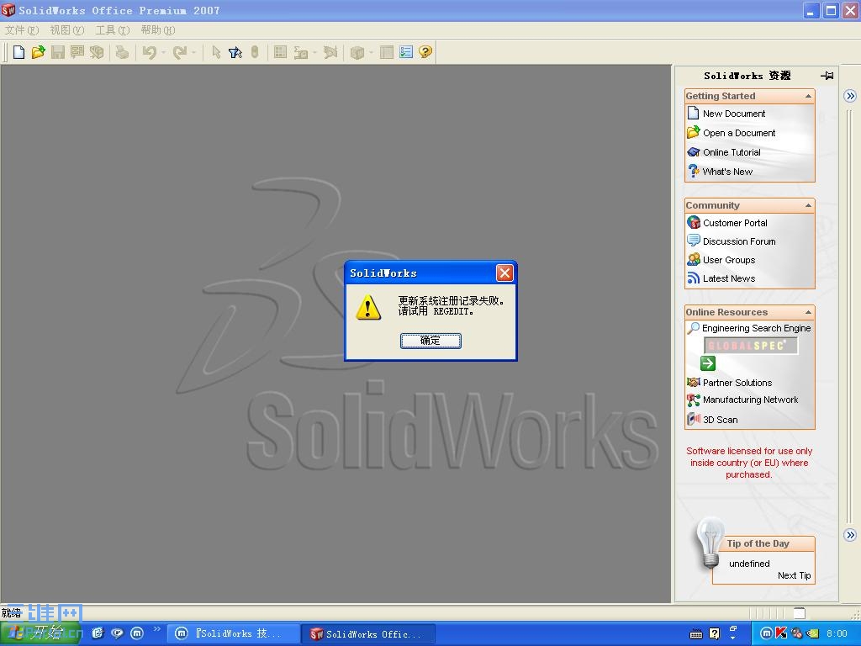Click the Make Assembly from Part toolbar icon
Screen dimensions: 861x646
point(97,52)
